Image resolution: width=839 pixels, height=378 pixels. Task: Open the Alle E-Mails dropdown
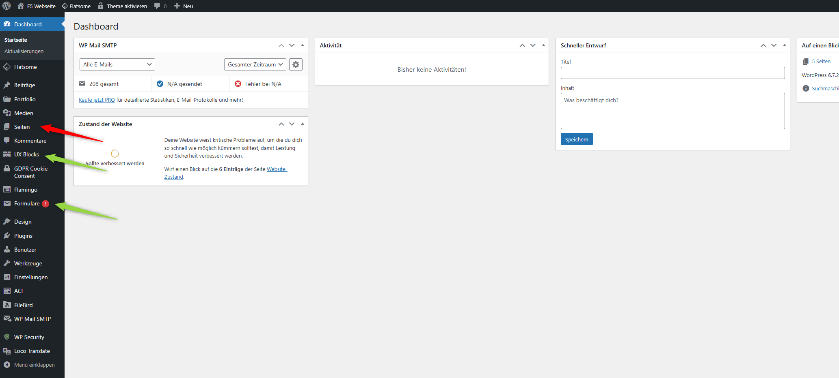point(117,64)
